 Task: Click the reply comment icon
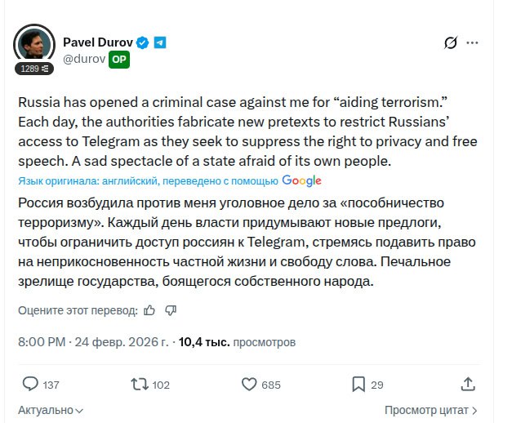click(x=30, y=384)
